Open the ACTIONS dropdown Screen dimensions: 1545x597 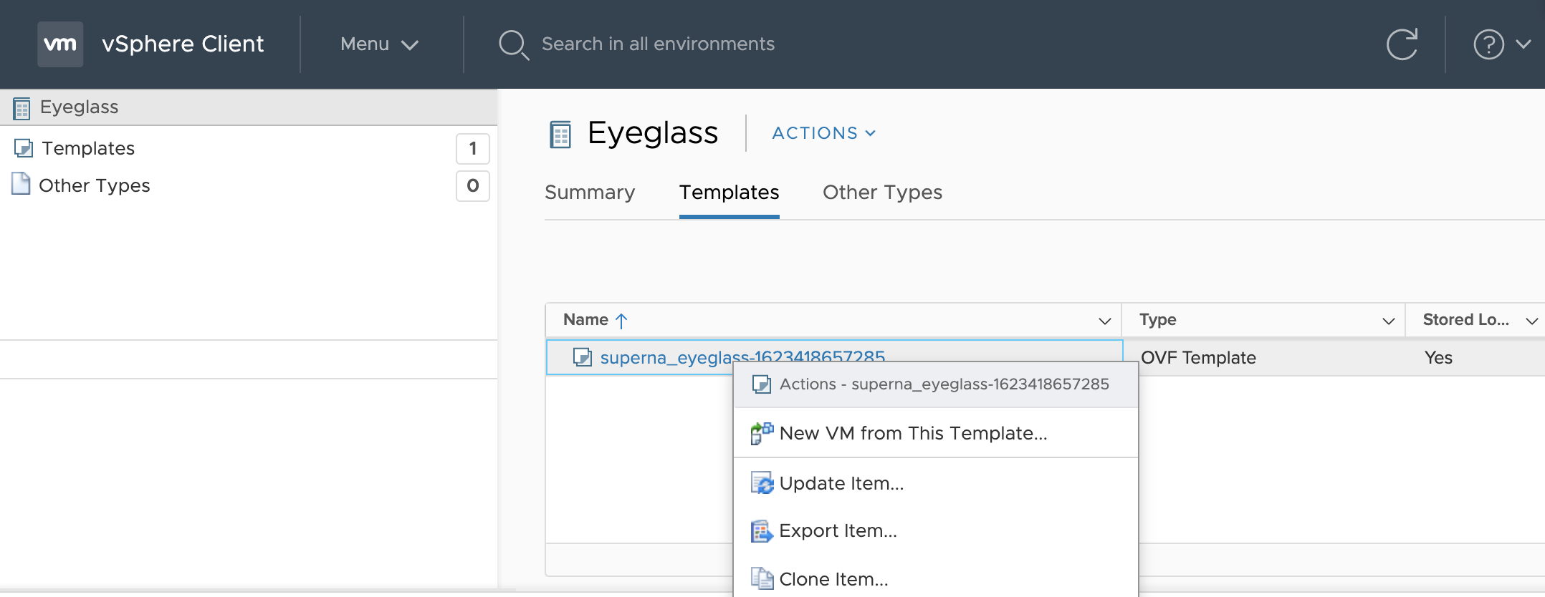[x=823, y=133]
